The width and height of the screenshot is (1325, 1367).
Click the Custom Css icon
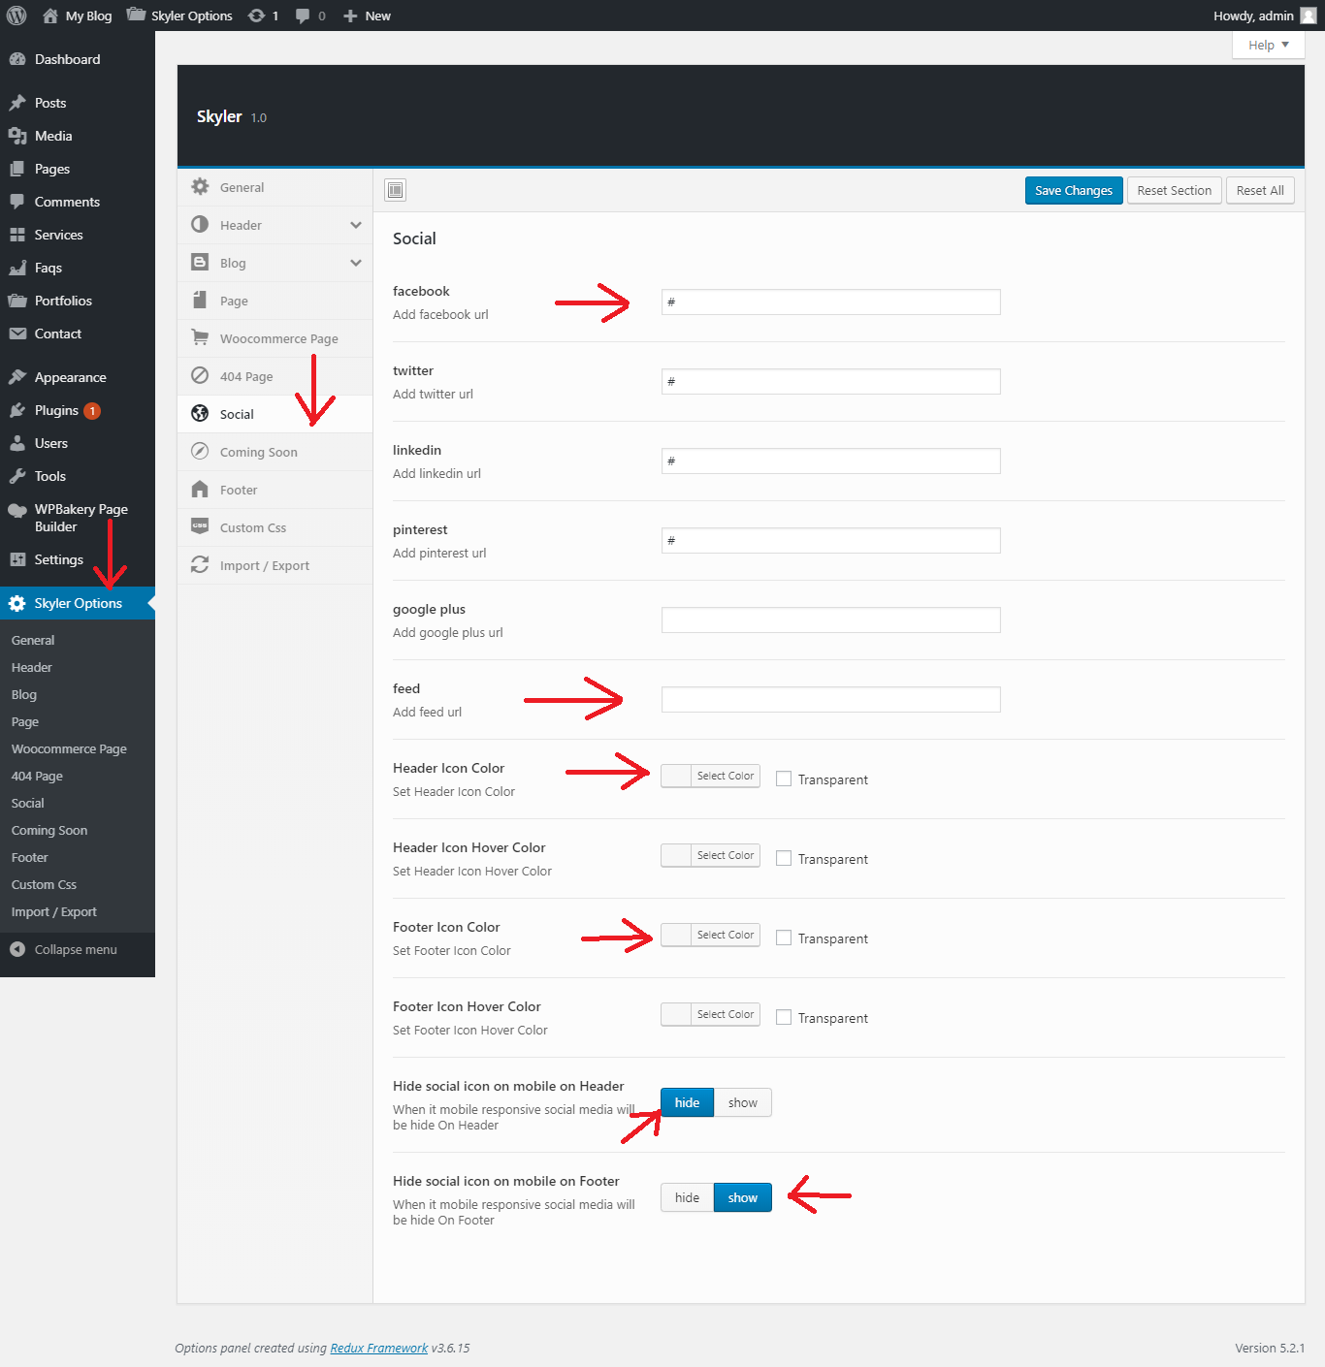pos(200,526)
